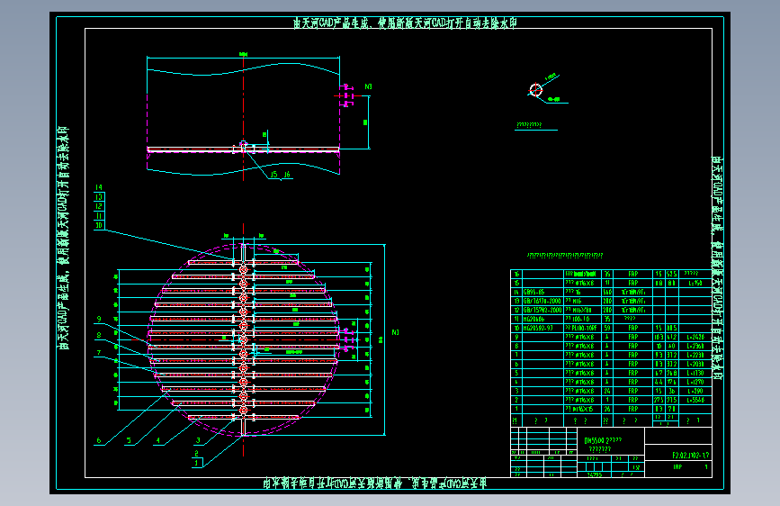The height and width of the screenshot is (506, 780).
Task: Pick callout number 6 below the plan view
Action: pos(98,440)
